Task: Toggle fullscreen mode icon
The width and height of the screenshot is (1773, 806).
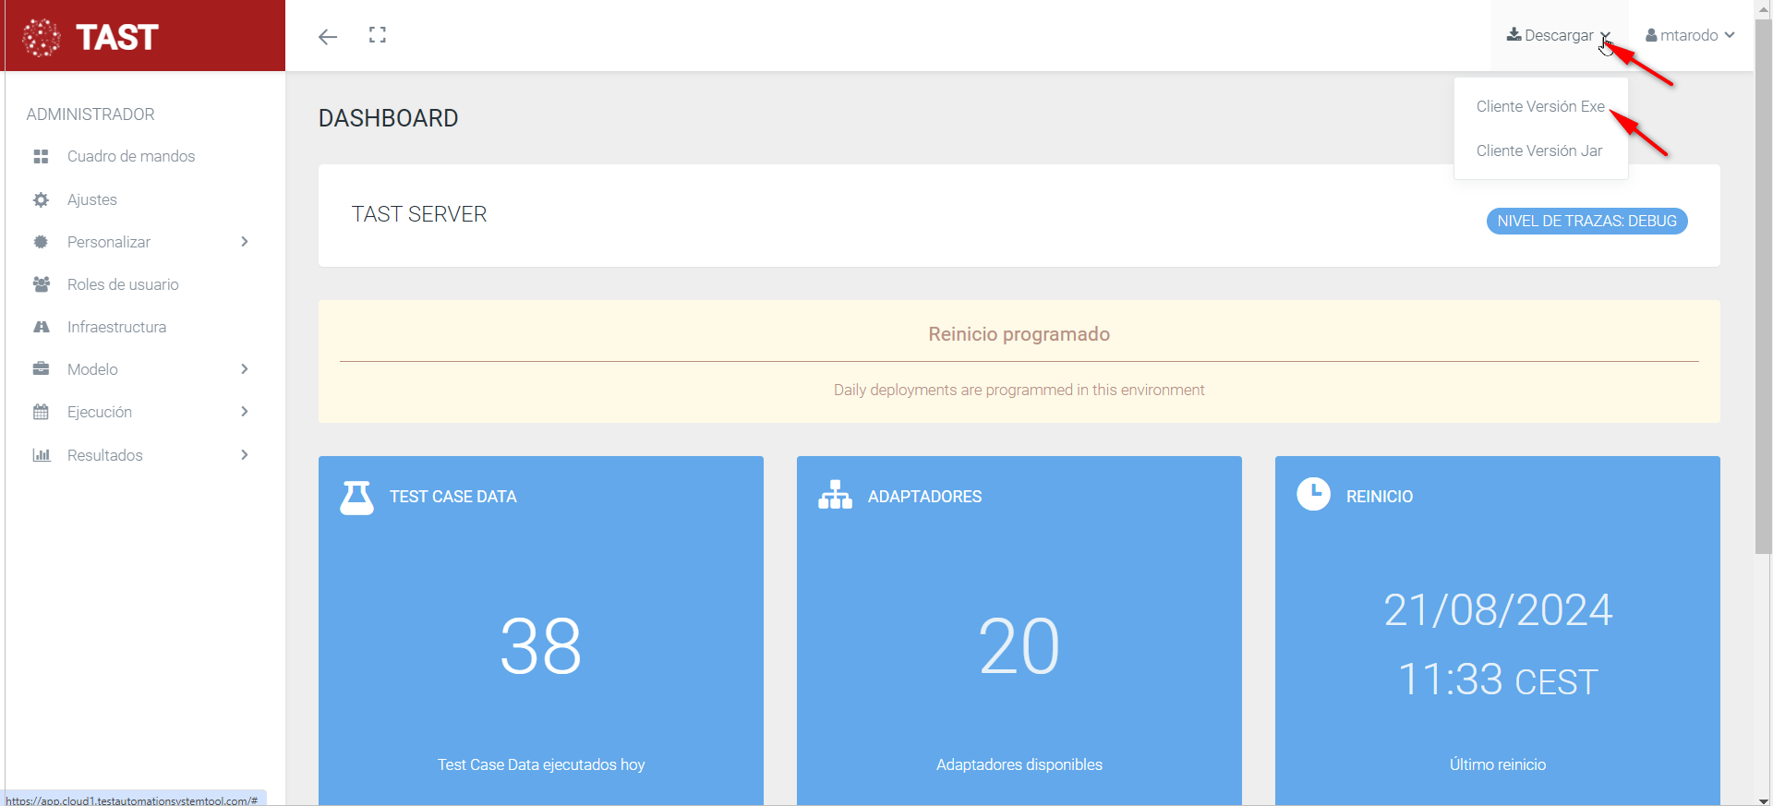Action: coord(378,35)
